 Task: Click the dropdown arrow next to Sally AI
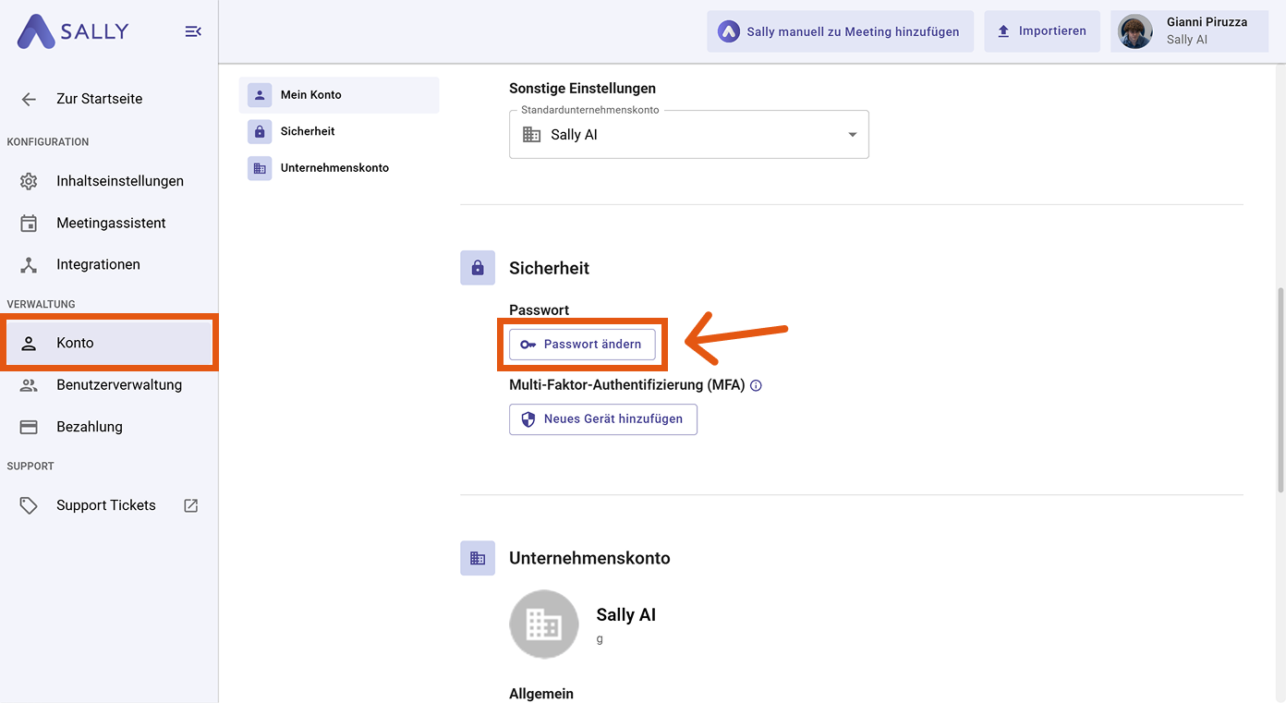click(852, 135)
